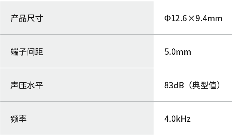Select the 83dB sound pressure figure
Viewport: 232px width, 136px height.
[x=174, y=85]
